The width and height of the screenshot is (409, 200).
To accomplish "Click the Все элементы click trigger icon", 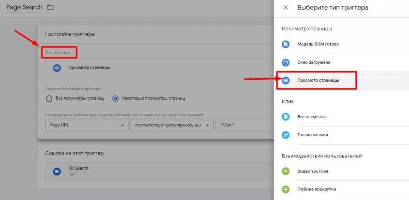I will (286, 117).
